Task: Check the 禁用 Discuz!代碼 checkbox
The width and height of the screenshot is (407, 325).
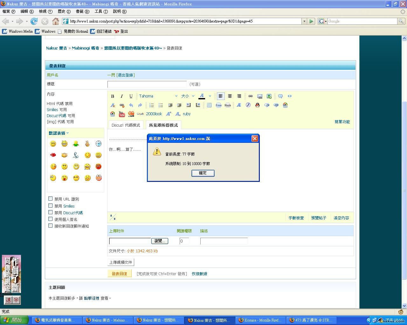Action: tap(50, 212)
